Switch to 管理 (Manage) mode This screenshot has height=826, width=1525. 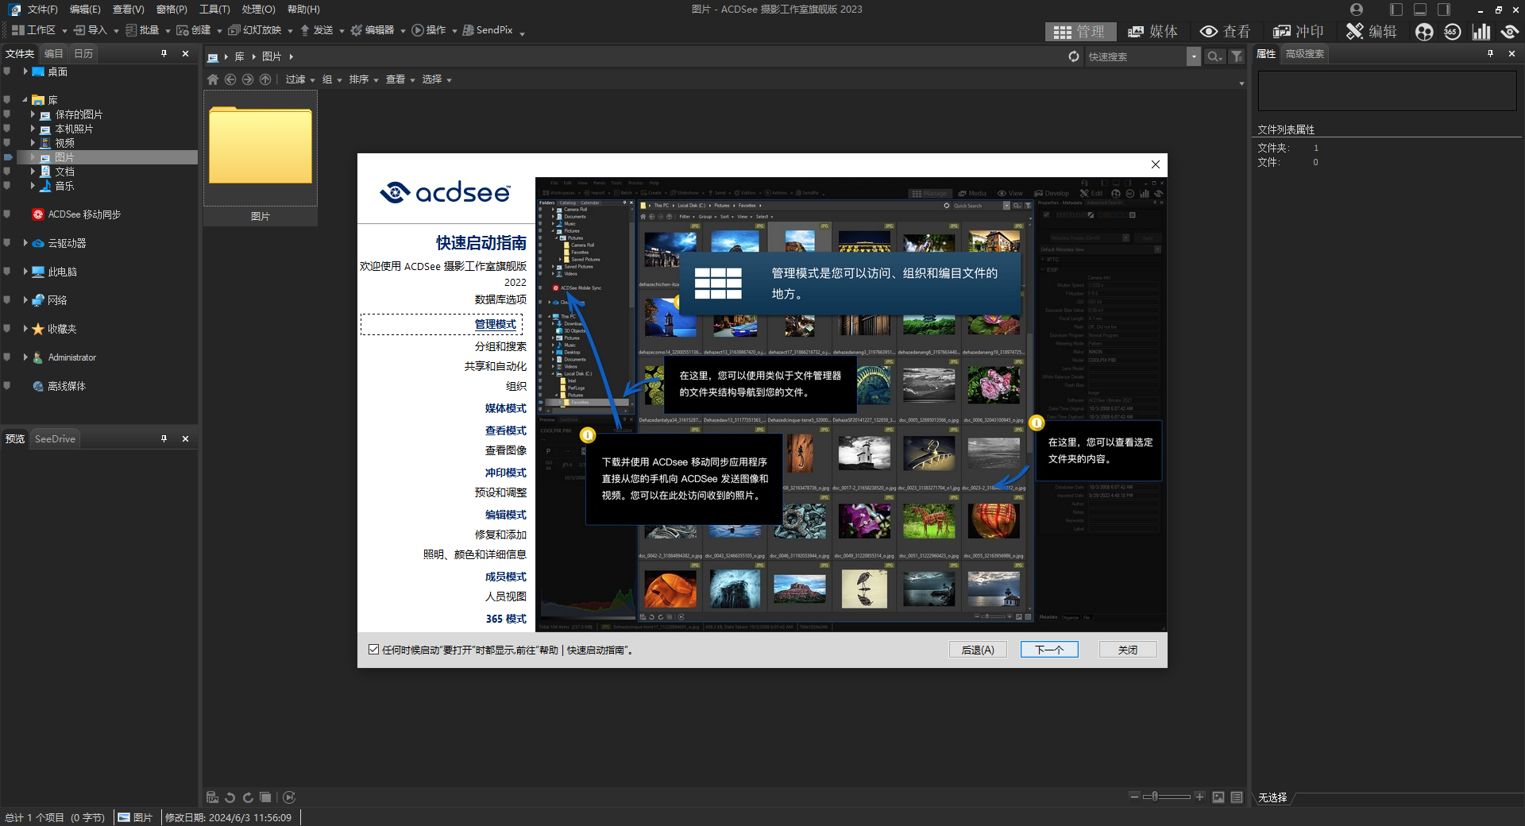click(x=1079, y=32)
